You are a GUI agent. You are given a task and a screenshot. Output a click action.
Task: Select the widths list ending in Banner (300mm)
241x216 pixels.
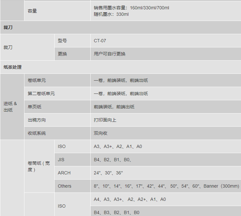[166, 186]
